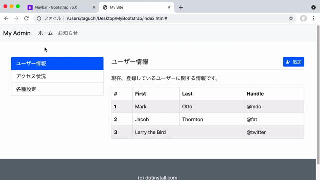This screenshot has width=320, height=180.
Task: Click the @fat handle cell
Action: [274, 119]
